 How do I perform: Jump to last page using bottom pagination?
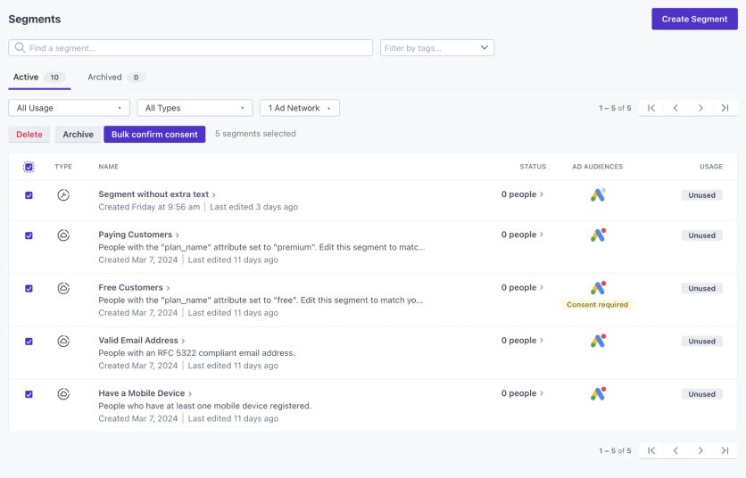[x=725, y=450]
